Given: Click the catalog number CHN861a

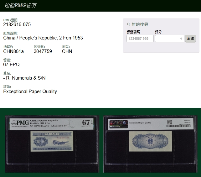Looking at the screenshot, I should point(13,51).
